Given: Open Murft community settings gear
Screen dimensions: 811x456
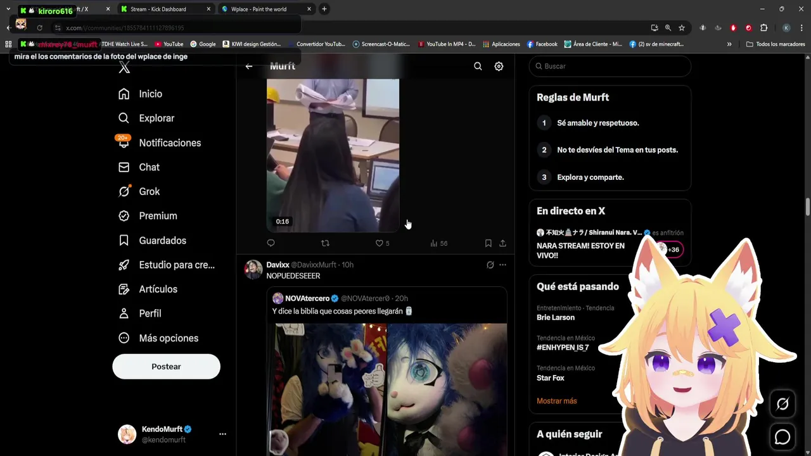Looking at the screenshot, I should pos(499,66).
